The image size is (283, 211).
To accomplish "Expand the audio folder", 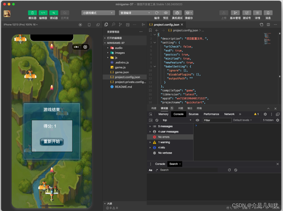I will pyautogui.click(x=125, y=48).
